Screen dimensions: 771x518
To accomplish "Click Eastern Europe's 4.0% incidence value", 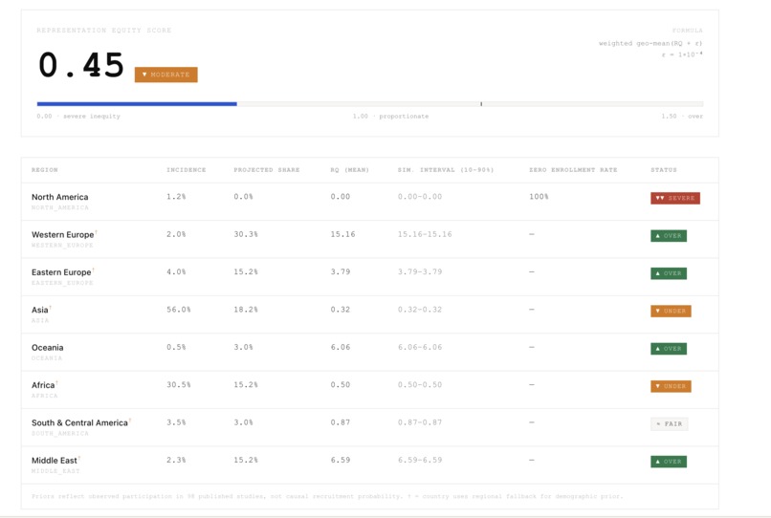I will point(176,271).
